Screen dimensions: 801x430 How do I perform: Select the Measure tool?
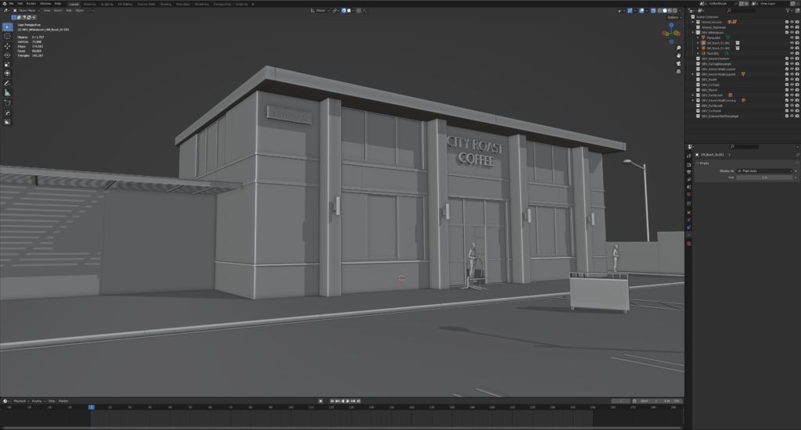pyautogui.click(x=7, y=92)
